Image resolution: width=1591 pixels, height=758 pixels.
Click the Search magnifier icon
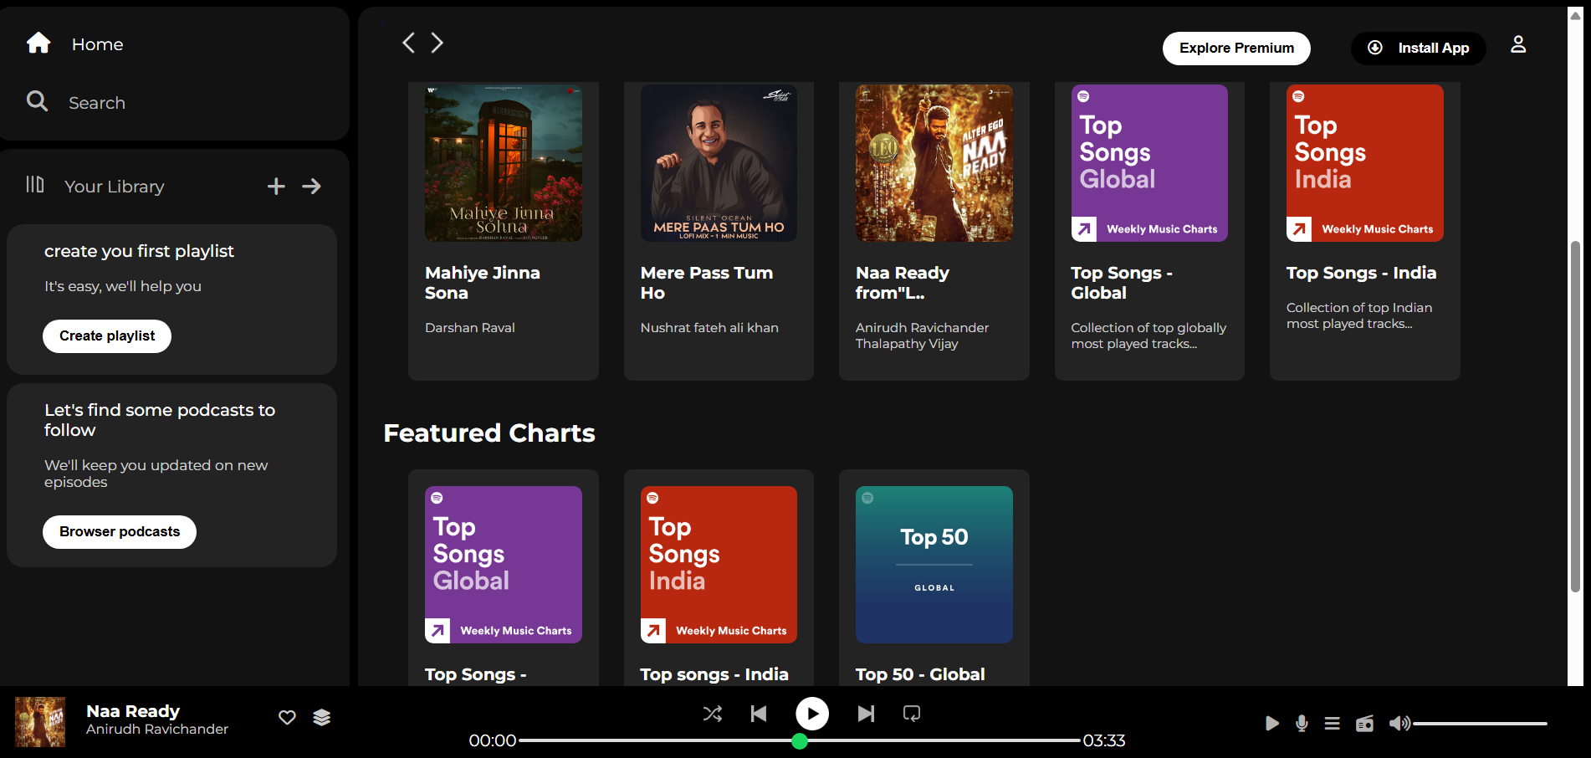coord(37,101)
